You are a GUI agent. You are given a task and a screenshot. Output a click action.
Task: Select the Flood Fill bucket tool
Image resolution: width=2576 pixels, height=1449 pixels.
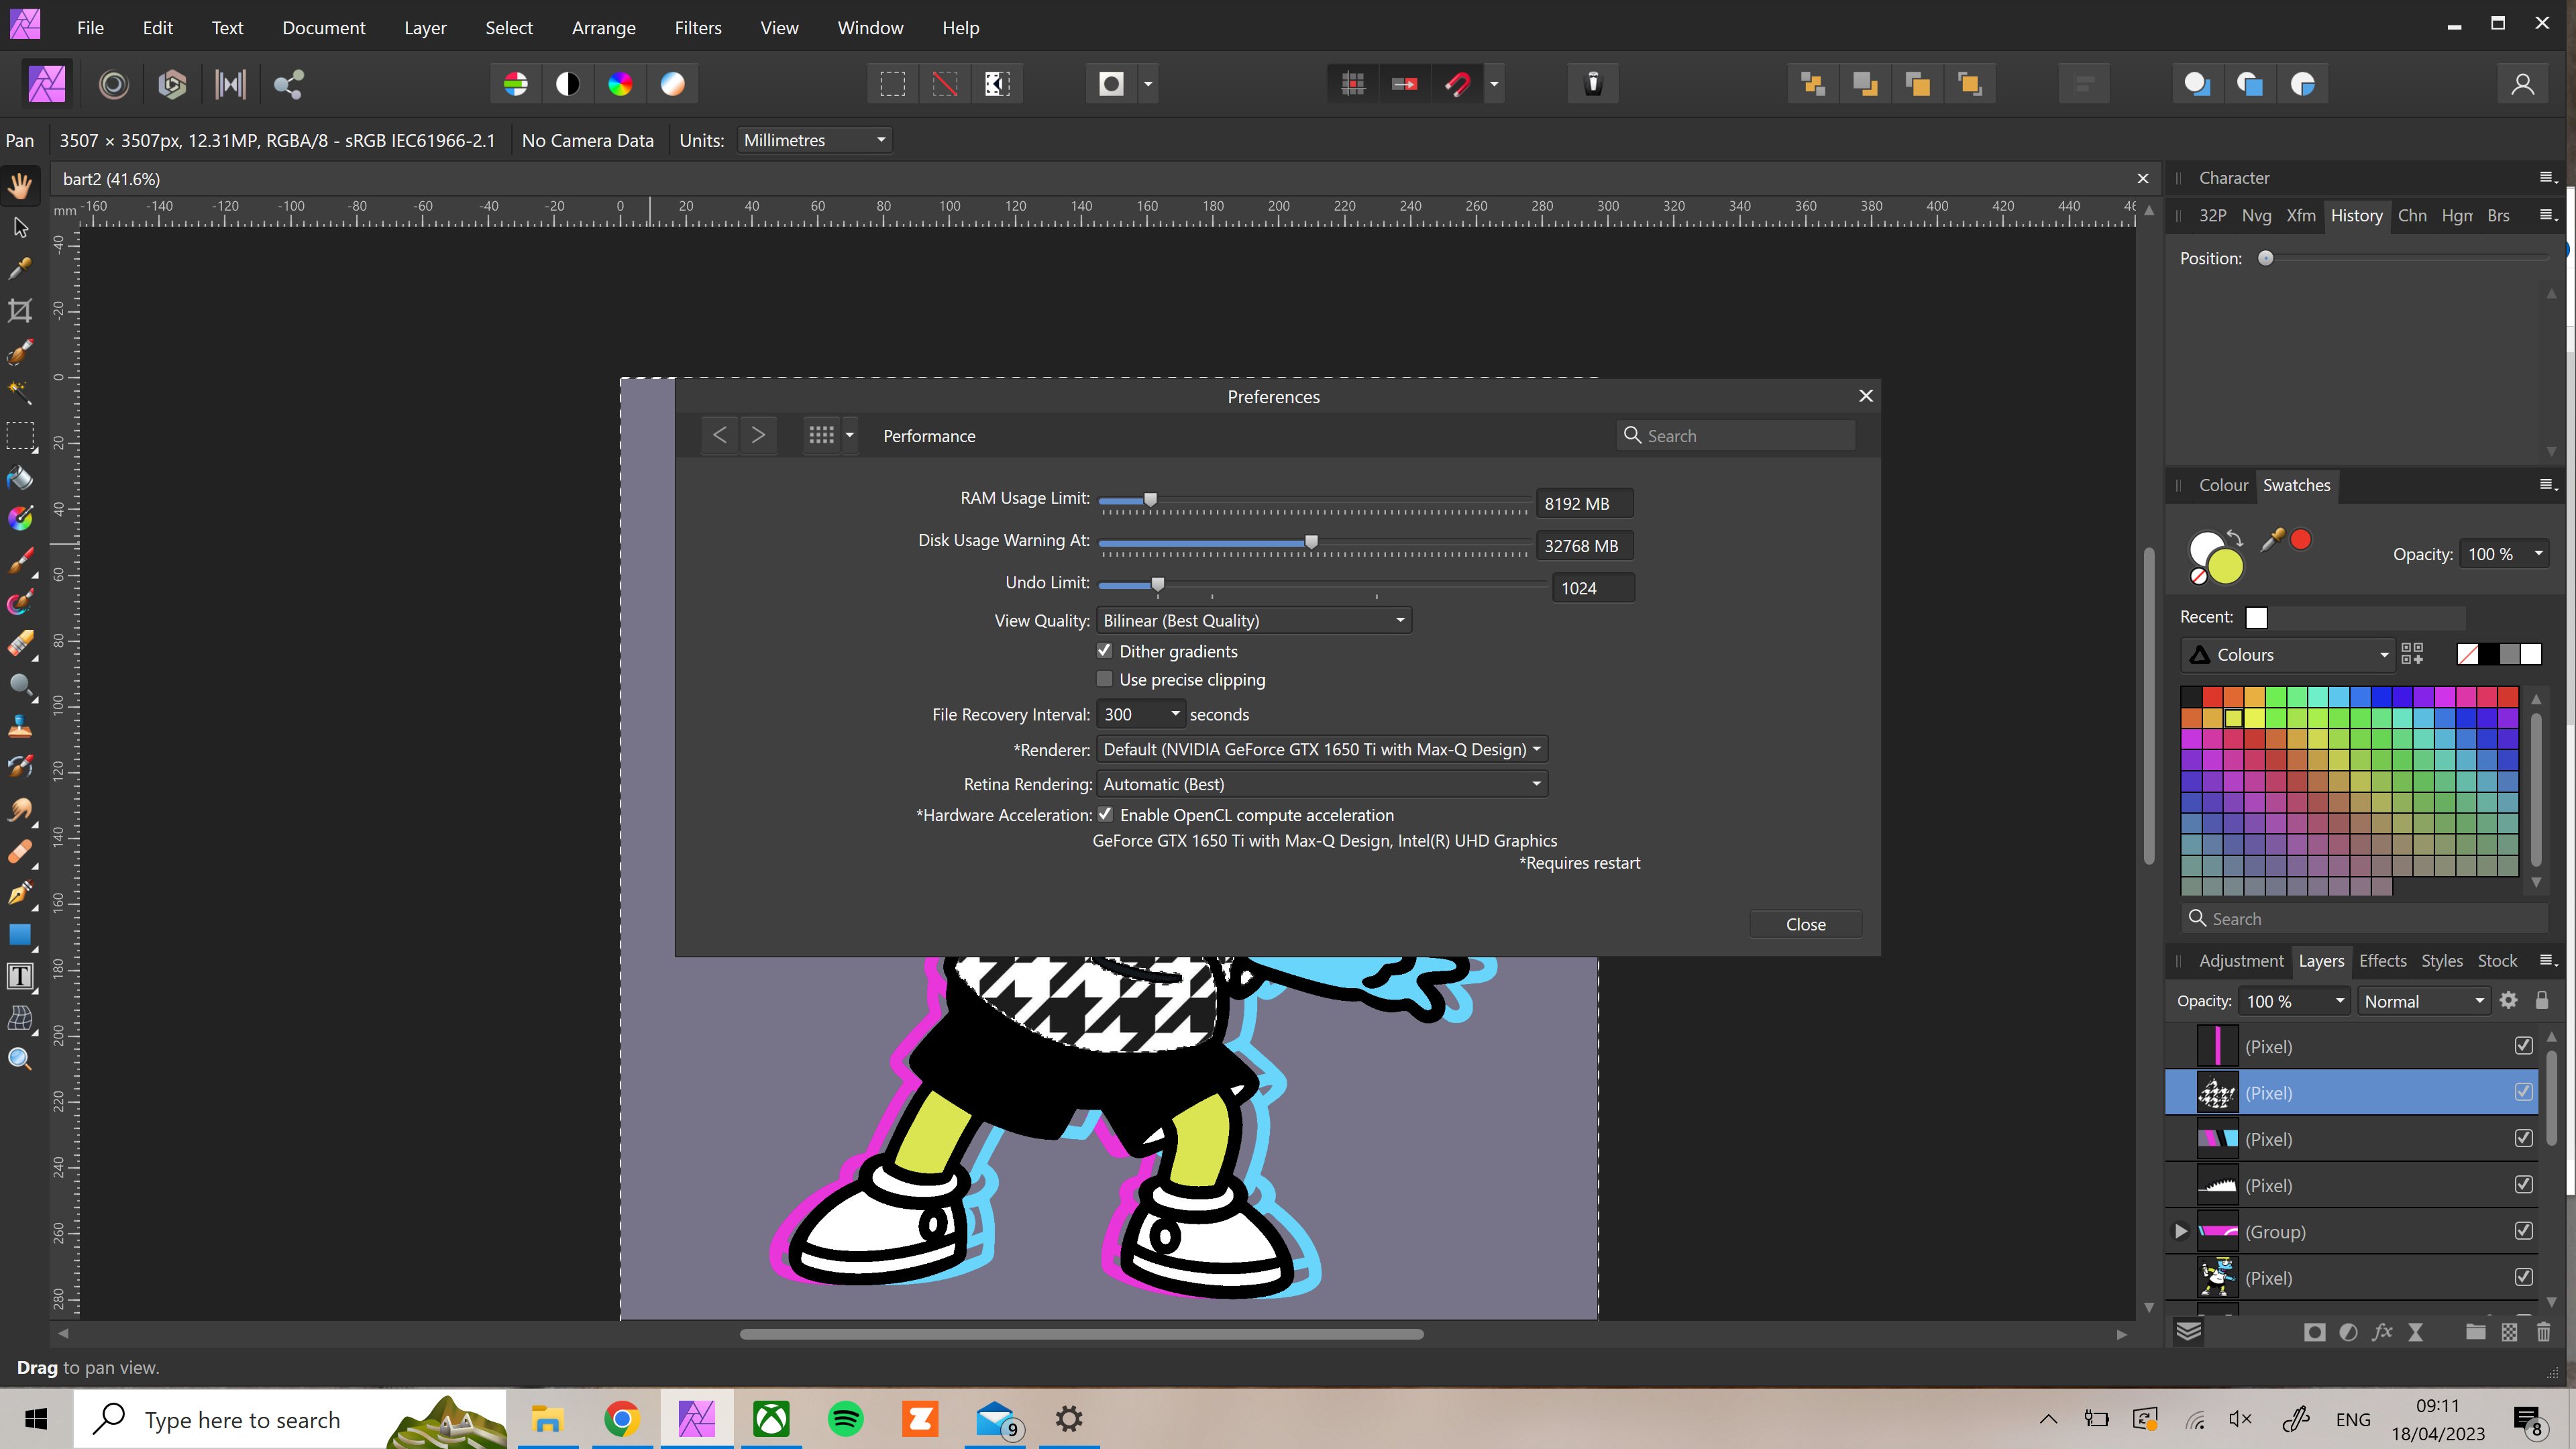tap(20, 477)
